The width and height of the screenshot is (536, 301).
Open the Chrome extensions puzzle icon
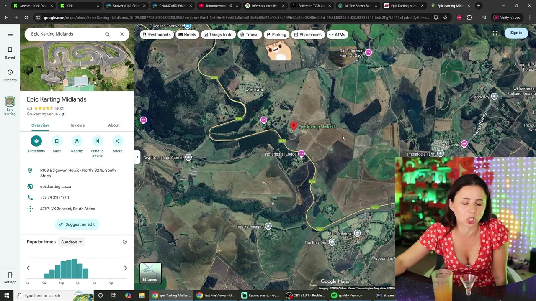click(x=469, y=18)
